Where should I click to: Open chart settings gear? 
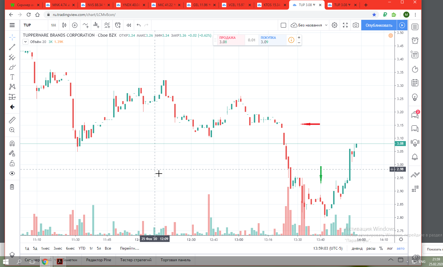[x=335, y=25]
